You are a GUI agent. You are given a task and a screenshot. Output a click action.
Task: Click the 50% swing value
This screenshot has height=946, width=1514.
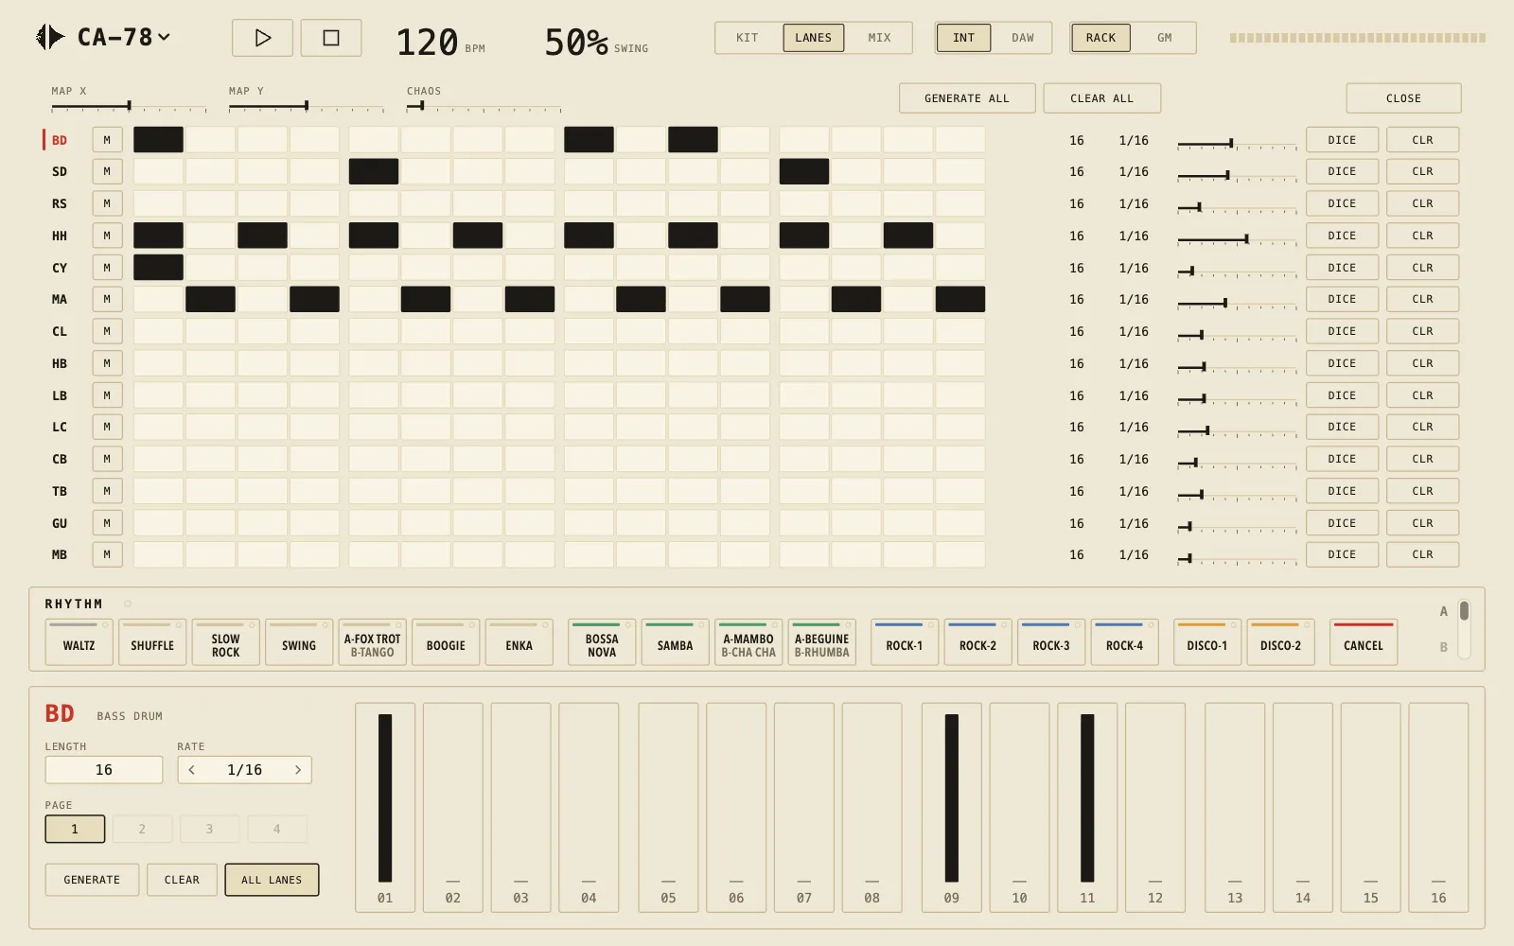coord(576,43)
